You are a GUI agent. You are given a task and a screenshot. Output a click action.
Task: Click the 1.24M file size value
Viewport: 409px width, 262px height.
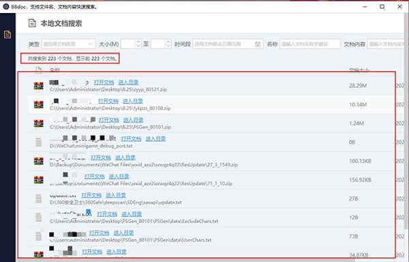(x=357, y=123)
